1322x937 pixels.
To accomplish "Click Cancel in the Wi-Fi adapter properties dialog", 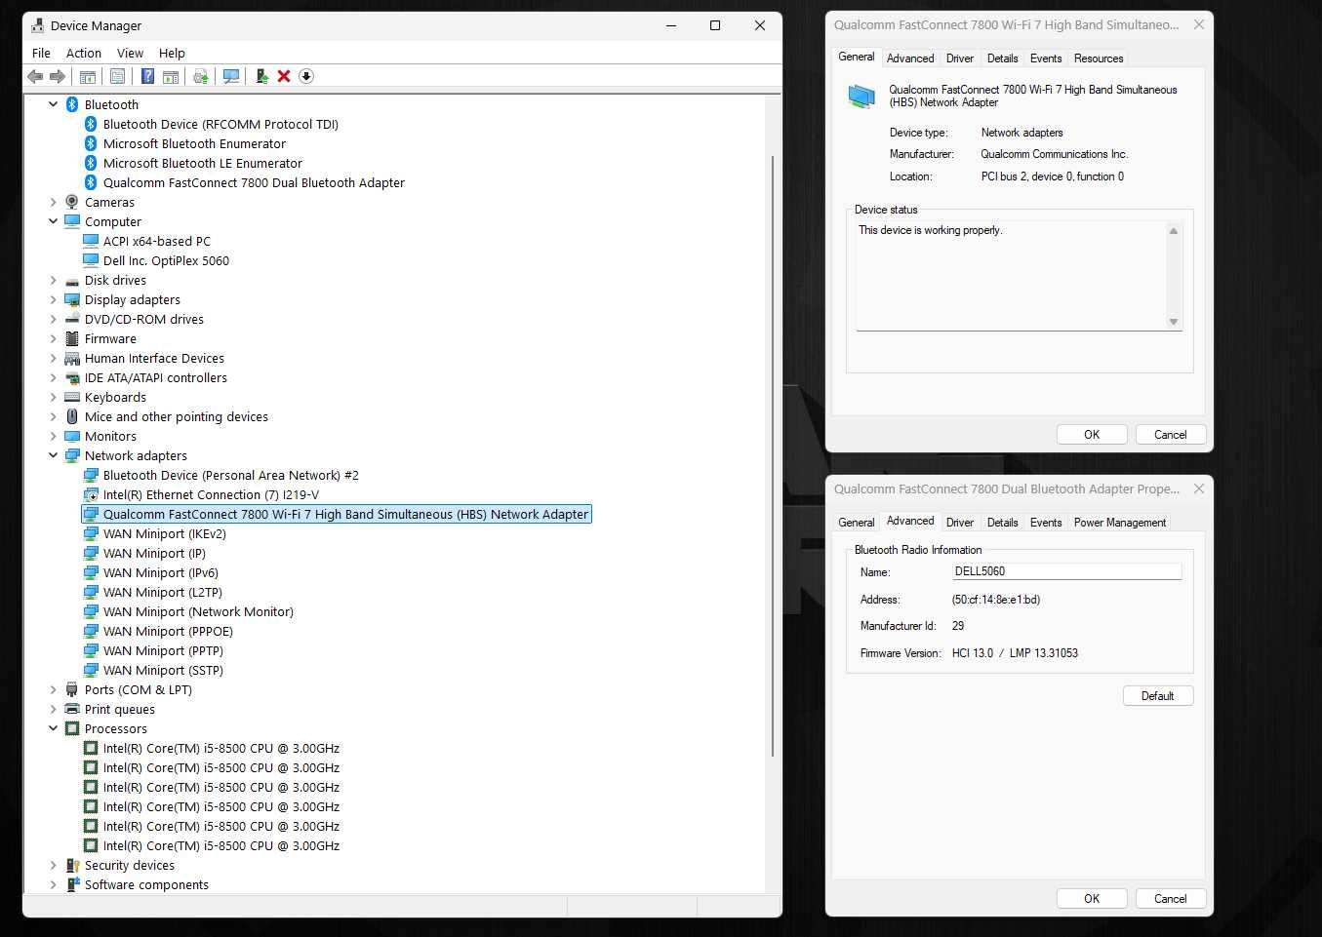I will (1170, 435).
